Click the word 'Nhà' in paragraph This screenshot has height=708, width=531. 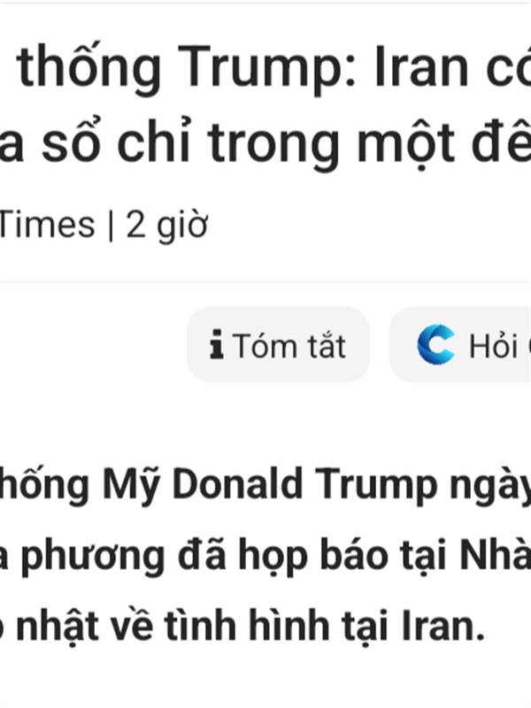coord(496,554)
